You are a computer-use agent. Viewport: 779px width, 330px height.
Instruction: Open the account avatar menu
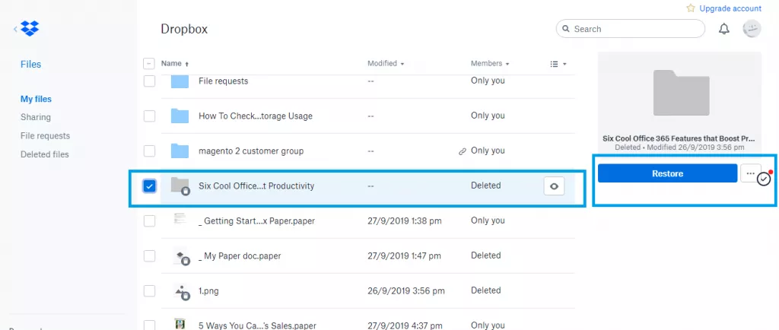752,29
